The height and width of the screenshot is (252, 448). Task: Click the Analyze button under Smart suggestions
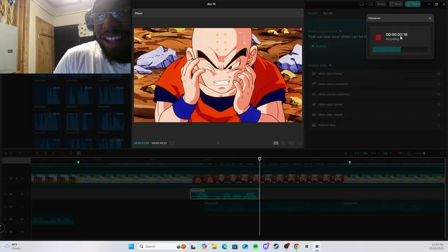[319, 46]
